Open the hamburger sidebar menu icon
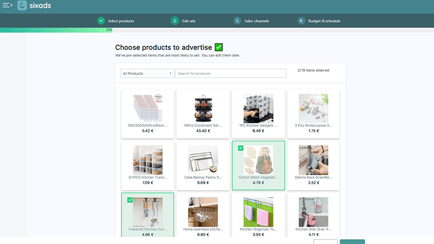 click(x=8, y=5)
